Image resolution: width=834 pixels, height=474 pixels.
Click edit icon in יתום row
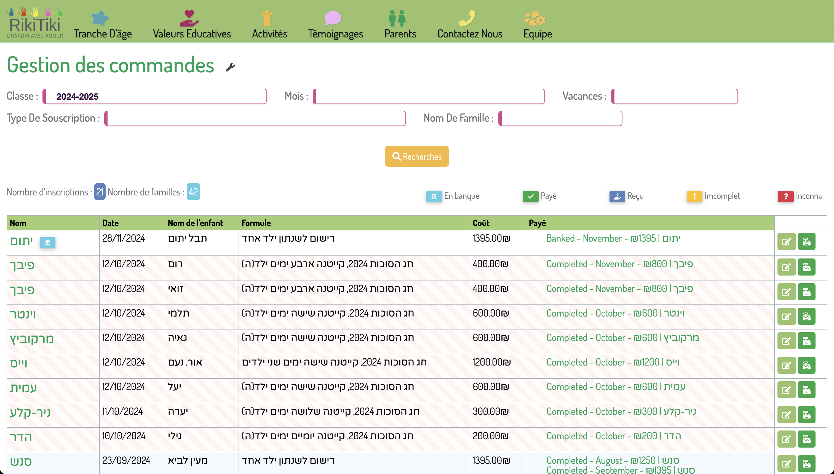(786, 242)
